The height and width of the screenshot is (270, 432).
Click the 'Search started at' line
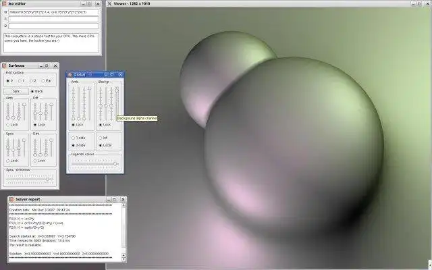(x=43, y=236)
